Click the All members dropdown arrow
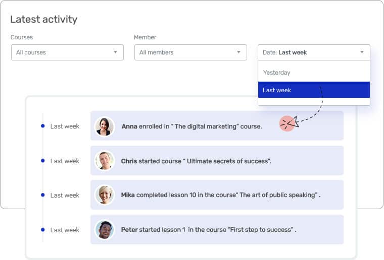Screen dimensions: 384x260 pyautogui.click(x=238, y=52)
